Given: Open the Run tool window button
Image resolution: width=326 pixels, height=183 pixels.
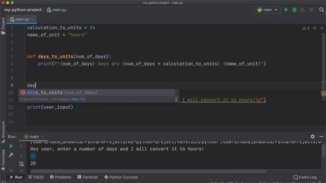Looking at the screenshot, I should [x=16, y=177].
